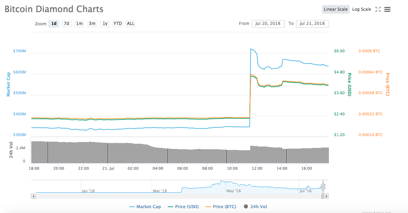Click the $600M market cap axis label
This screenshot has height=213, width=408.
[20, 72]
